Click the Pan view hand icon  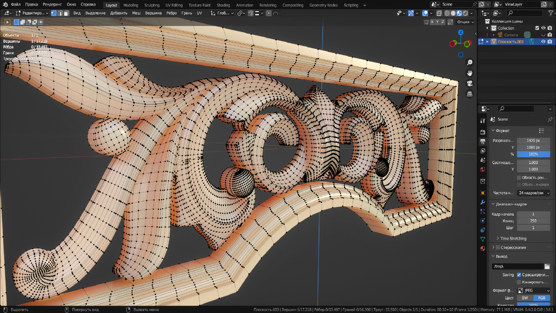pos(469,73)
